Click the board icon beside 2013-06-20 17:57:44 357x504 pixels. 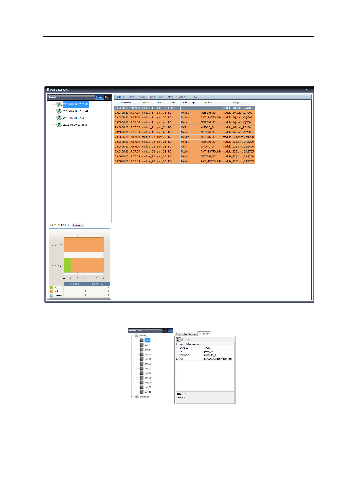pyautogui.click(x=59, y=111)
